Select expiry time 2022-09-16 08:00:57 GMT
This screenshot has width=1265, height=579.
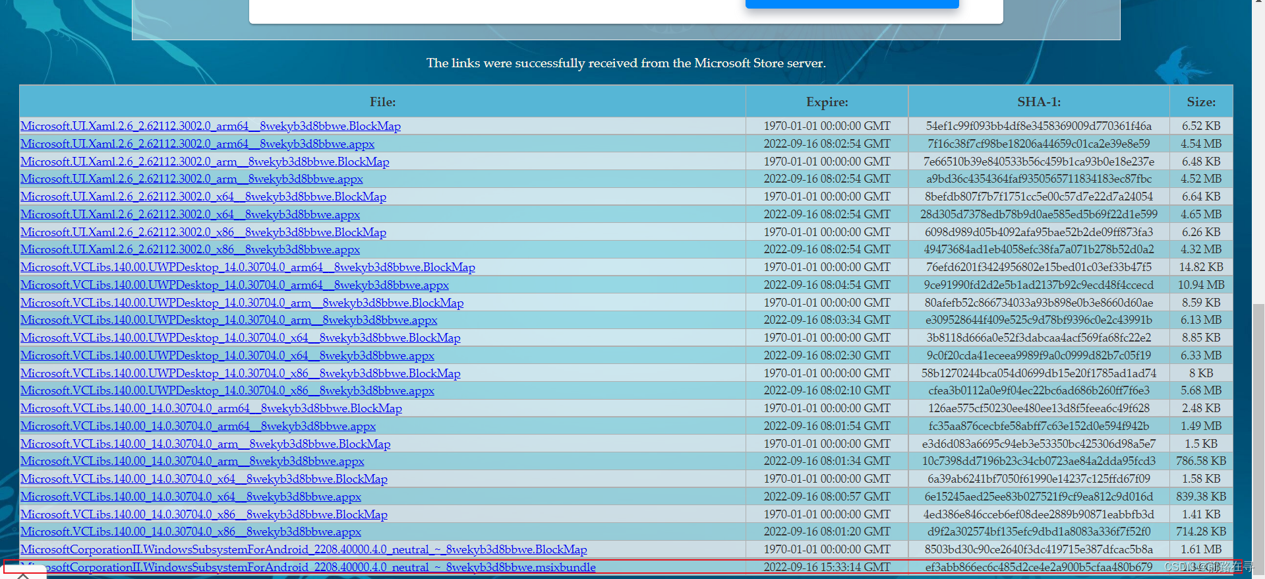(827, 497)
